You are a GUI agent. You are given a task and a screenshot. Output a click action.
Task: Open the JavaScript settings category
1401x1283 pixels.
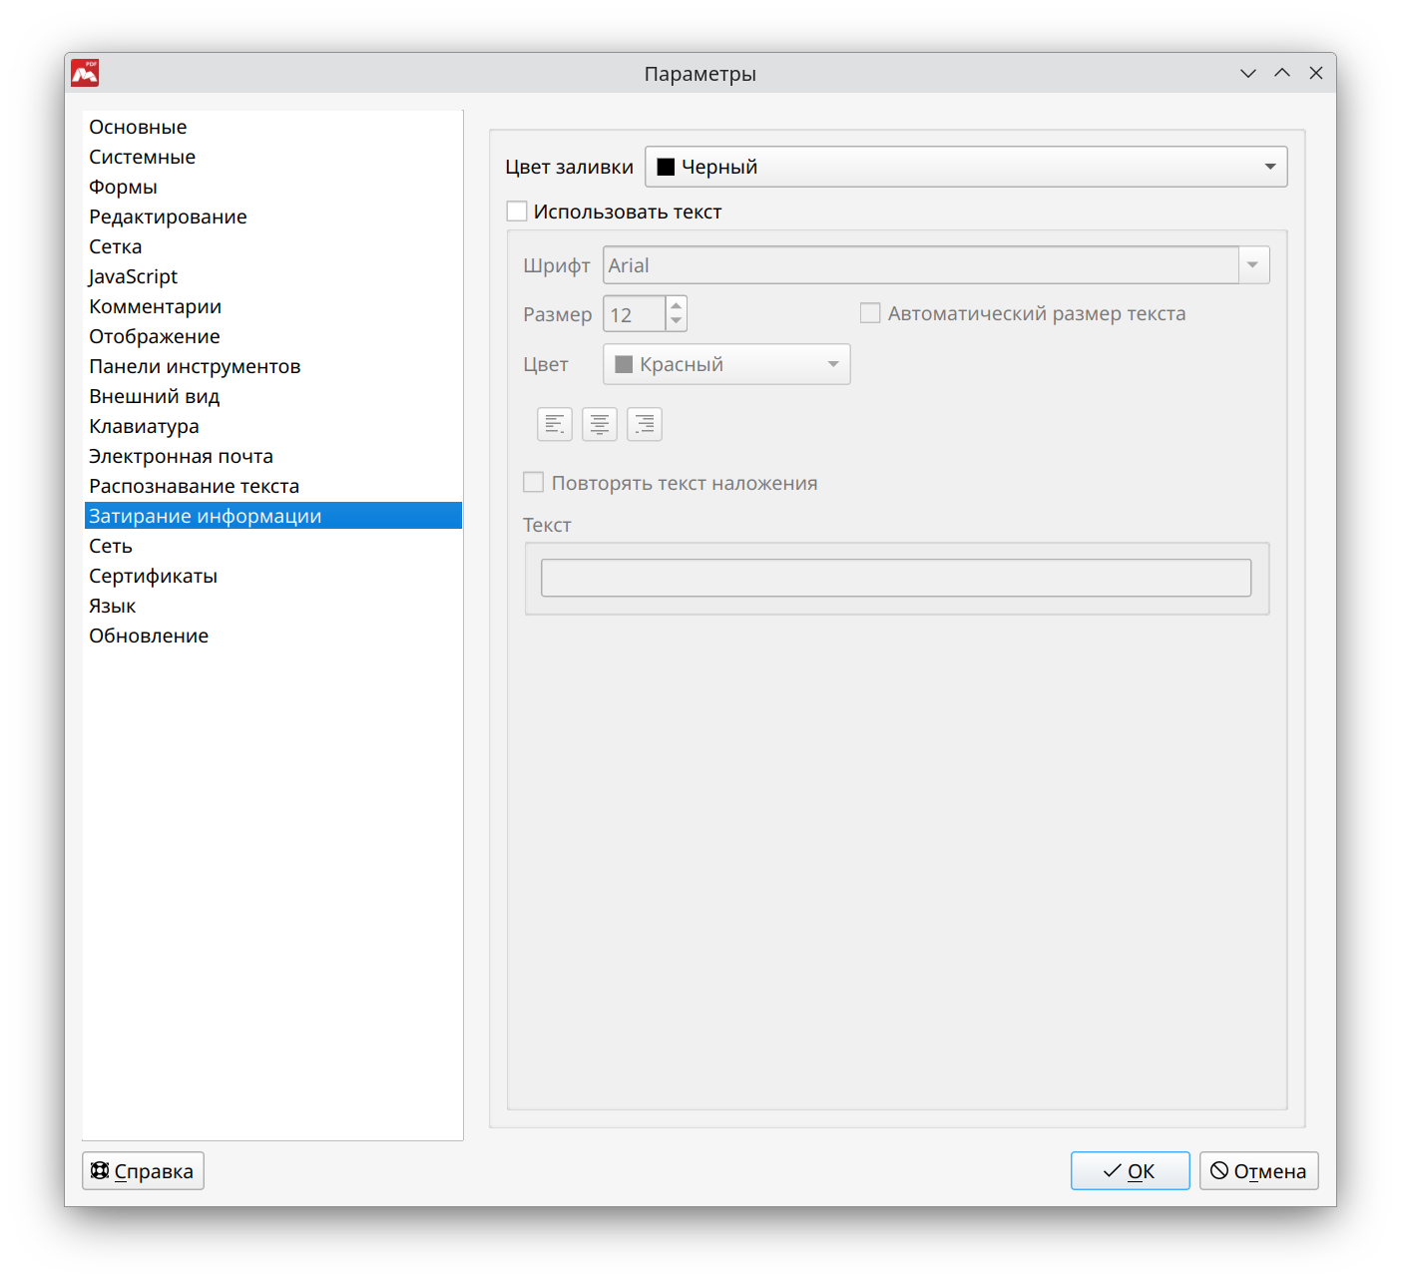pos(272,276)
